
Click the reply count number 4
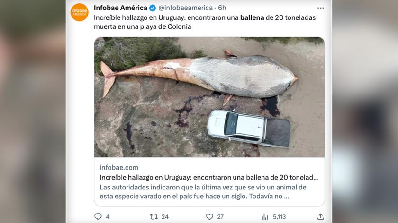pyautogui.click(x=108, y=217)
